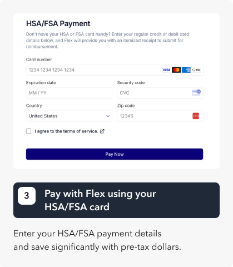
Task: Select the CVC security code field
Action: (x=160, y=93)
